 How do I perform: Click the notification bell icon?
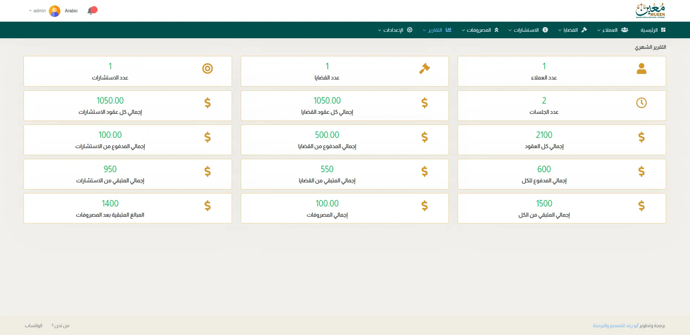tap(91, 11)
